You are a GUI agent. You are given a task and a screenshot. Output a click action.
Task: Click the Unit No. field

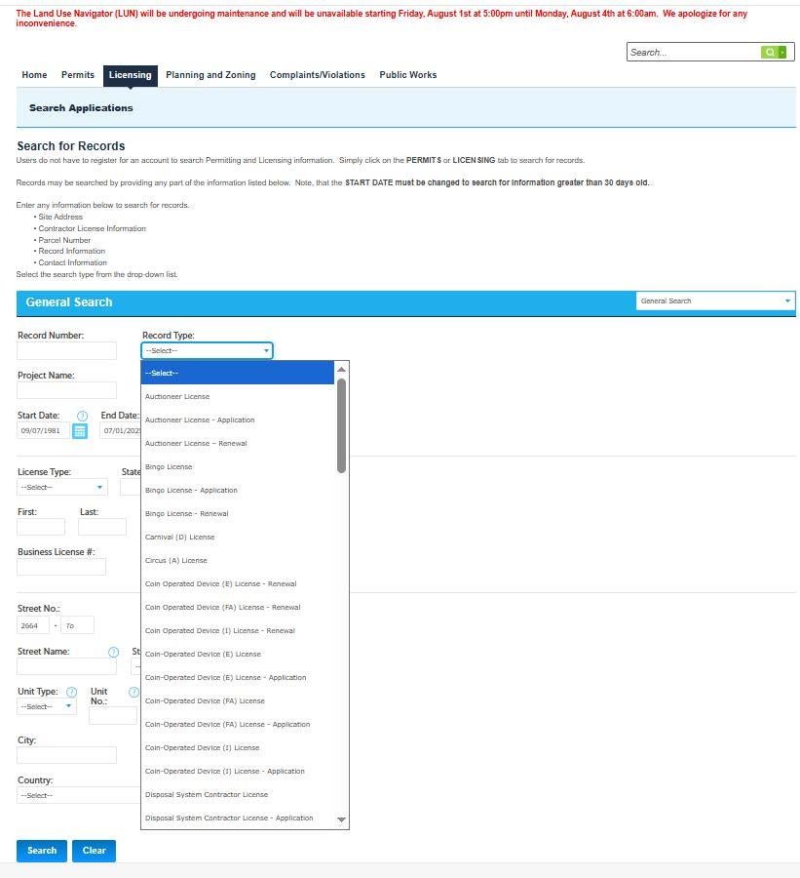point(113,716)
